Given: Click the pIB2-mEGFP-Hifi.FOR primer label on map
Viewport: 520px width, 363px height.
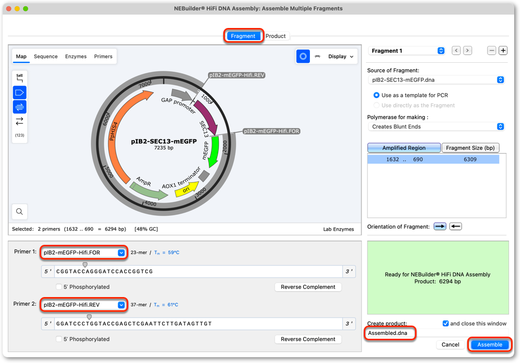Looking at the screenshot, I should (x=271, y=131).
